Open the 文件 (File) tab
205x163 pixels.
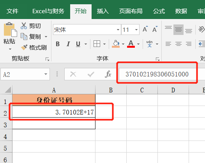pos(12,11)
